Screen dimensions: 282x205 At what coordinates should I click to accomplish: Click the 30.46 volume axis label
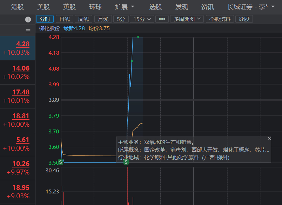click(52, 171)
